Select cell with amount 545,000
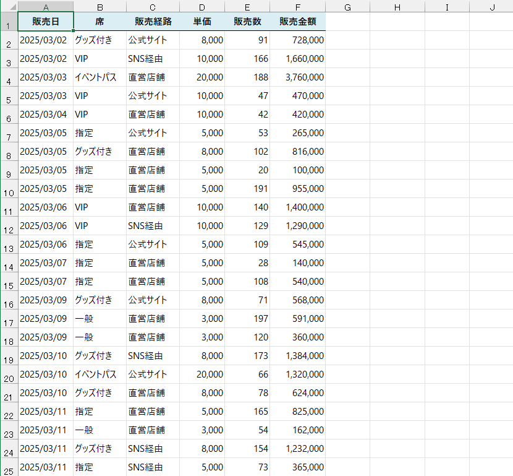This screenshot has height=476, width=513. pos(298,244)
